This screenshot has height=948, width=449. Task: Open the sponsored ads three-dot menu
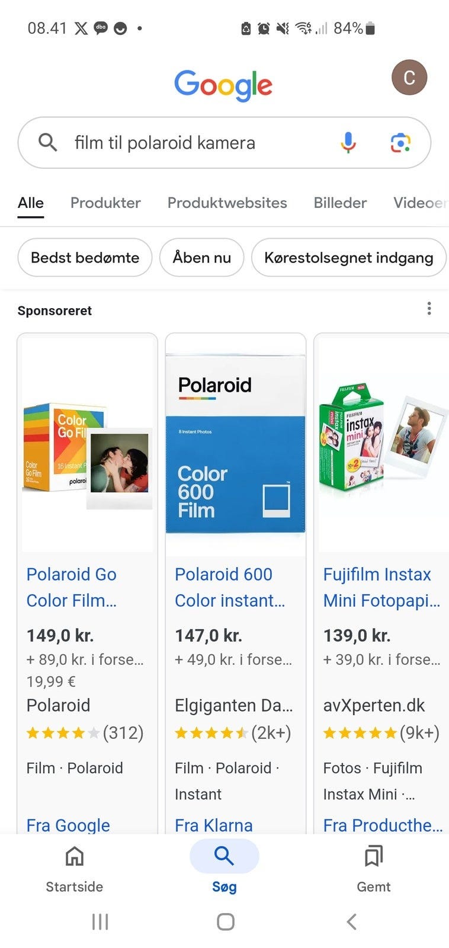tap(429, 309)
